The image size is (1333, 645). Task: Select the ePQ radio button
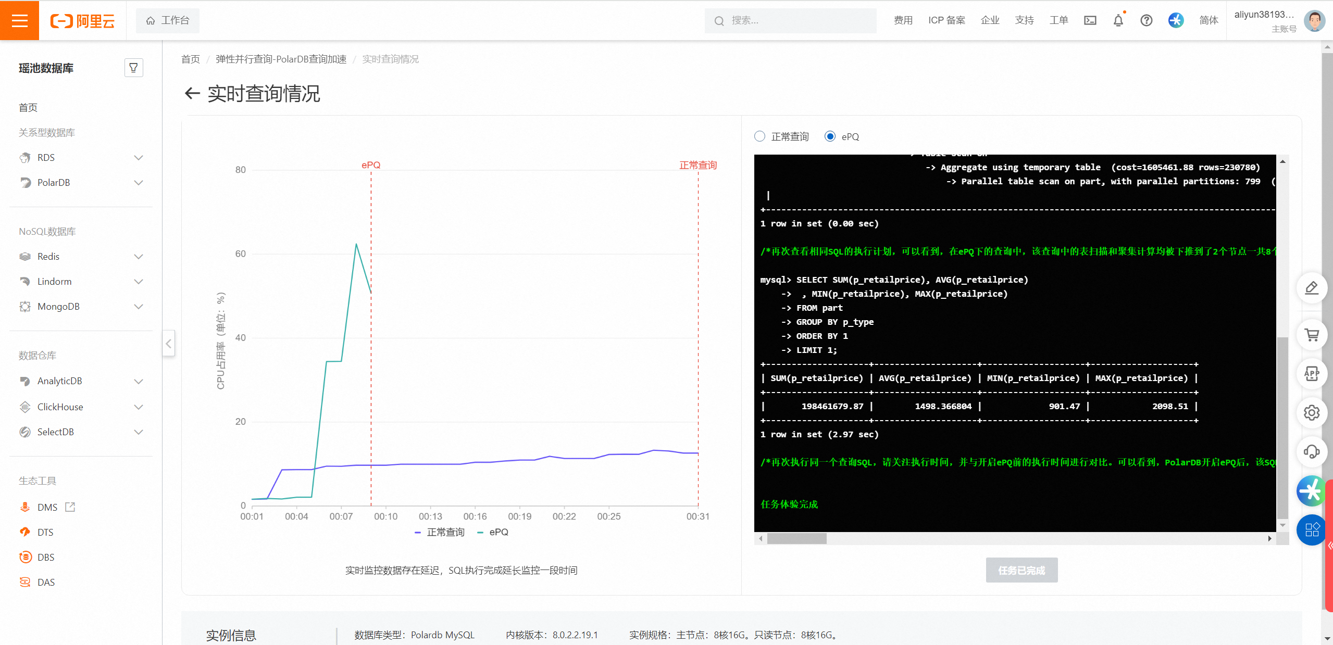pos(829,136)
